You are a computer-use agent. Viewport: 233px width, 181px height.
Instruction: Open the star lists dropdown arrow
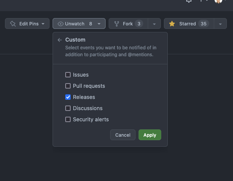[x=220, y=24]
